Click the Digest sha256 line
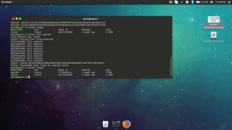 click(x=57, y=63)
